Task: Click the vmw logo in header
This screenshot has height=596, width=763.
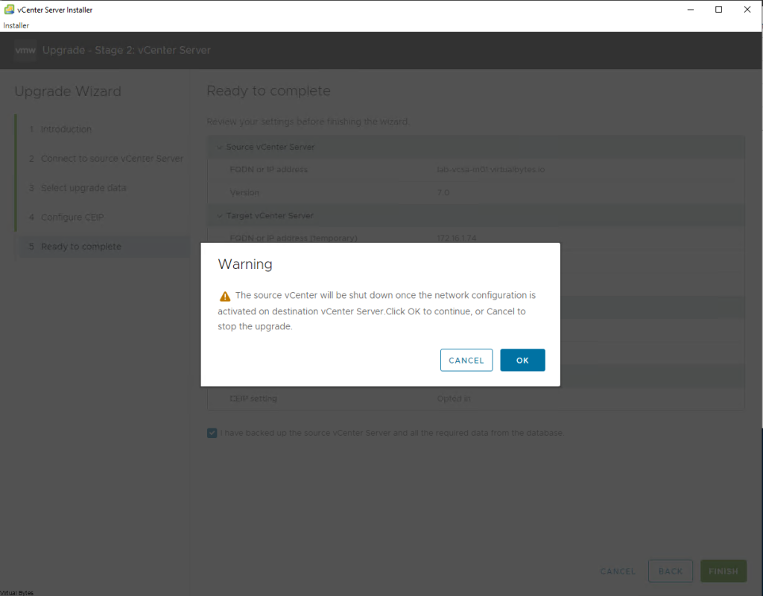Action: tap(25, 50)
